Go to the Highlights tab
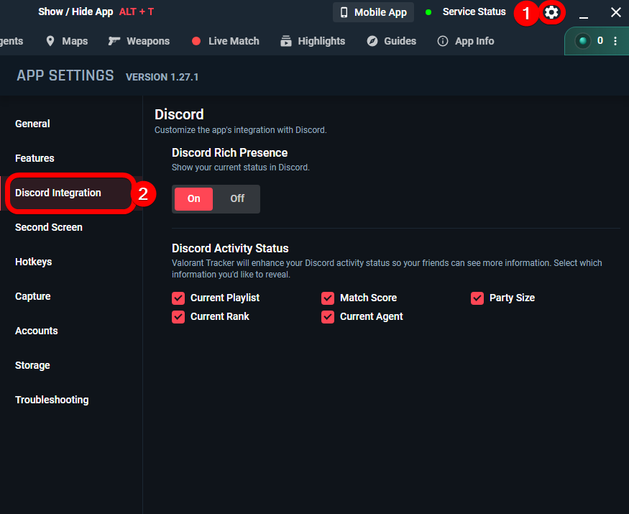The image size is (629, 514). 313,41
